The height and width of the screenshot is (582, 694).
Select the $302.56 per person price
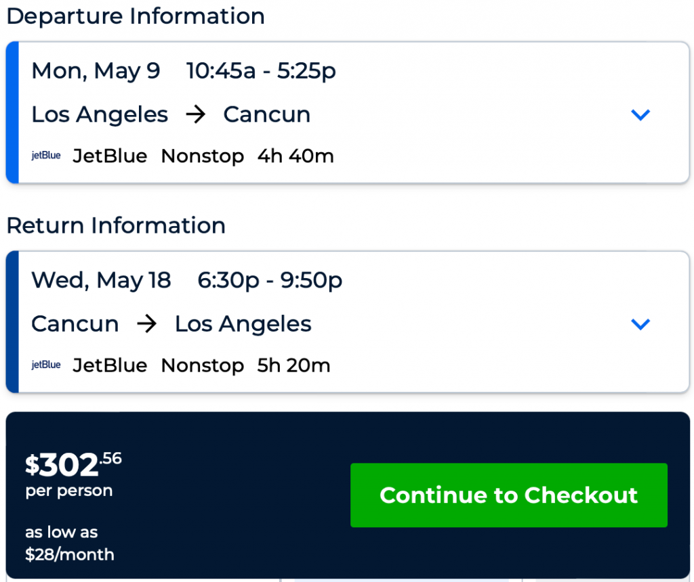point(73,466)
